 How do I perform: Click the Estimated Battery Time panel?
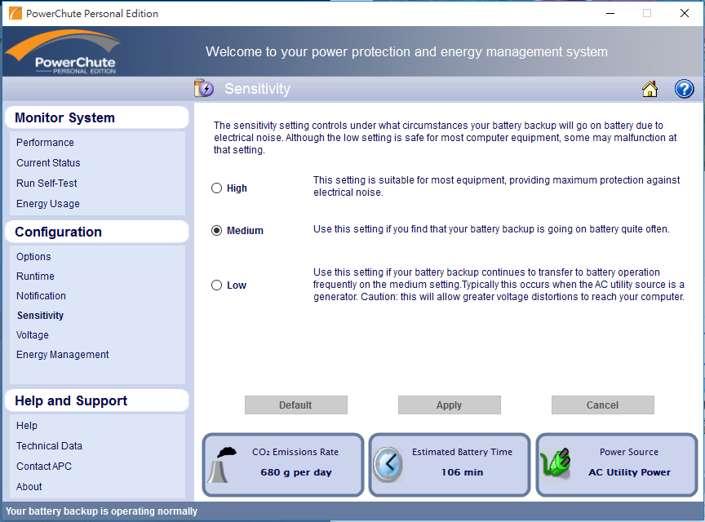(450, 465)
